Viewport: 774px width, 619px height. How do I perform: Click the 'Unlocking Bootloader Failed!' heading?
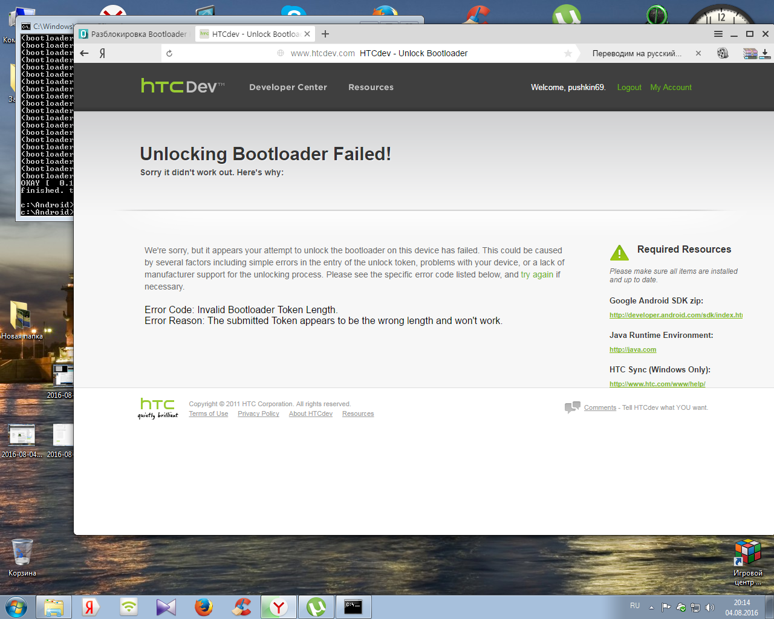[x=265, y=154]
